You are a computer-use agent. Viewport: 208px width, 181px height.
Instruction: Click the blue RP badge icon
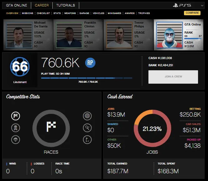point(90,63)
